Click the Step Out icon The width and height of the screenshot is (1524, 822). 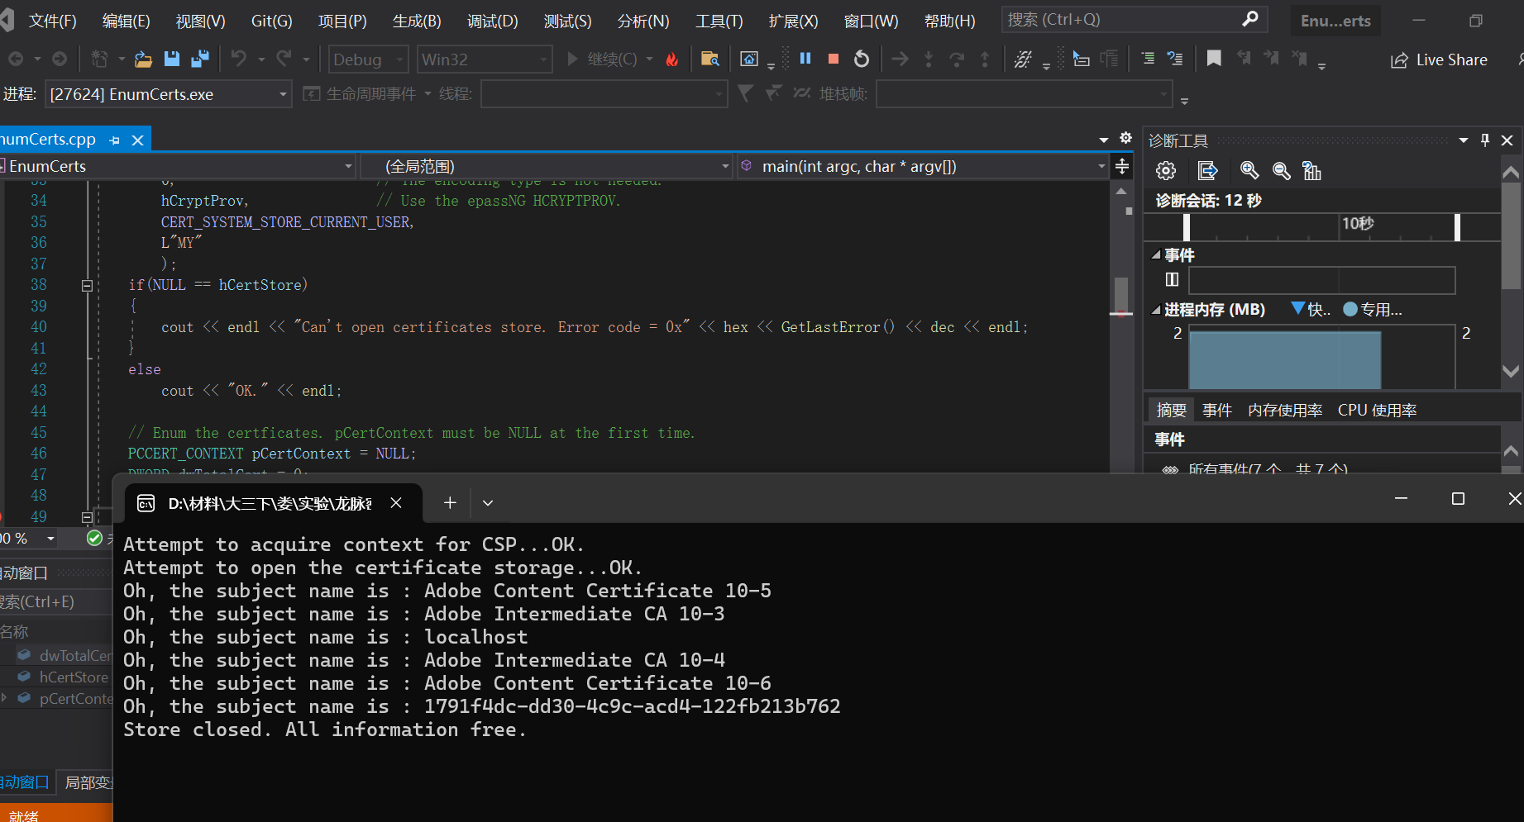click(x=985, y=59)
